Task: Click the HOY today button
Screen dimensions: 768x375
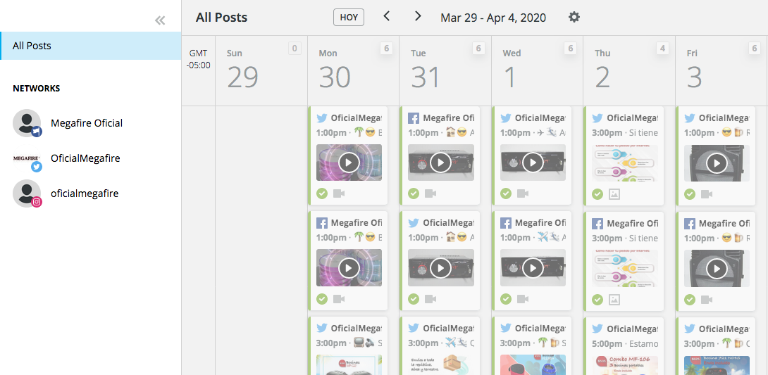Action: 349,17
